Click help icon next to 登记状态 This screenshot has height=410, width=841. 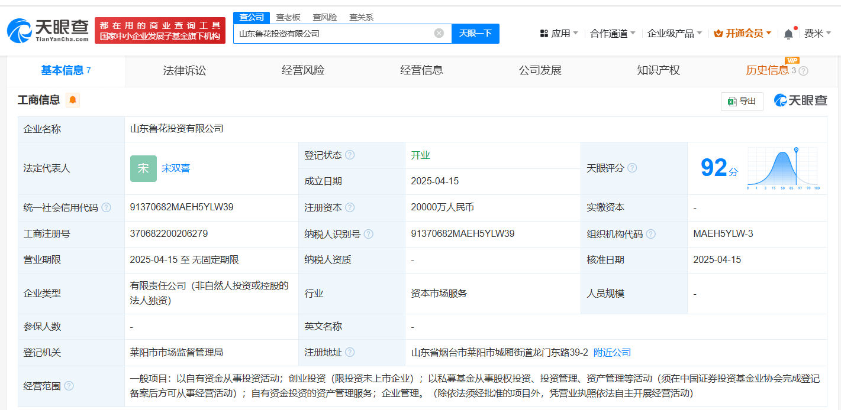[350, 155]
